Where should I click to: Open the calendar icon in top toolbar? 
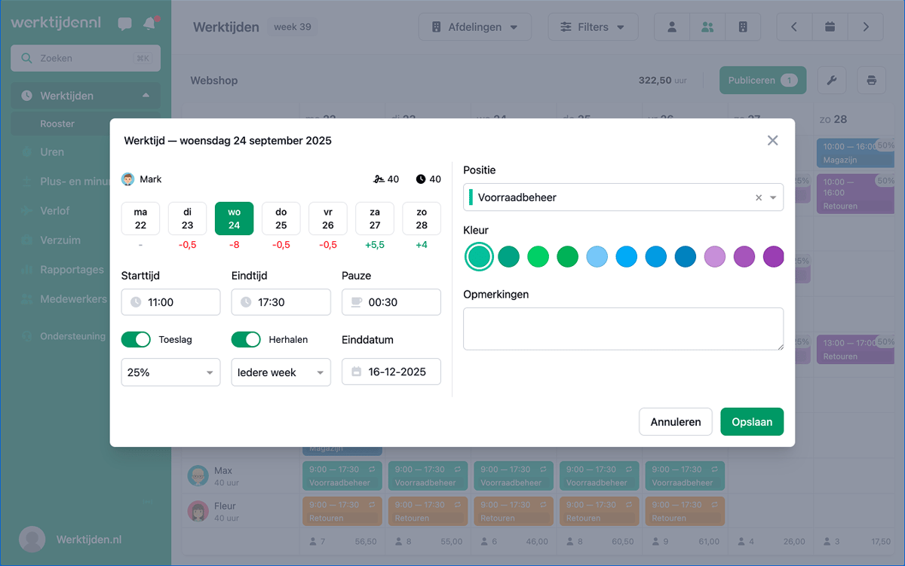[830, 27]
